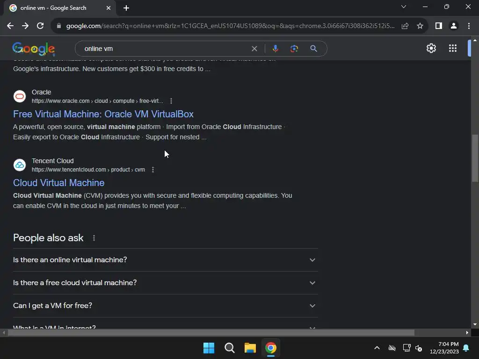Open the Windows Start menu
This screenshot has height=359, width=479.
pyautogui.click(x=209, y=348)
